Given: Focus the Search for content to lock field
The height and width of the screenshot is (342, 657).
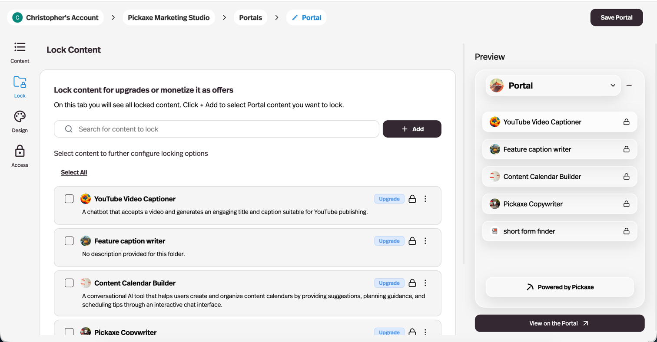Looking at the screenshot, I should (216, 129).
